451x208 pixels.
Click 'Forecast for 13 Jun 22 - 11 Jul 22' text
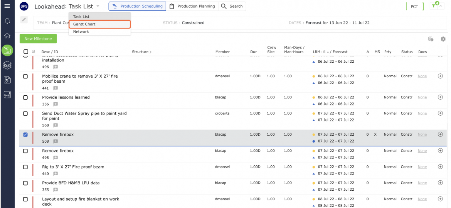(x=337, y=23)
